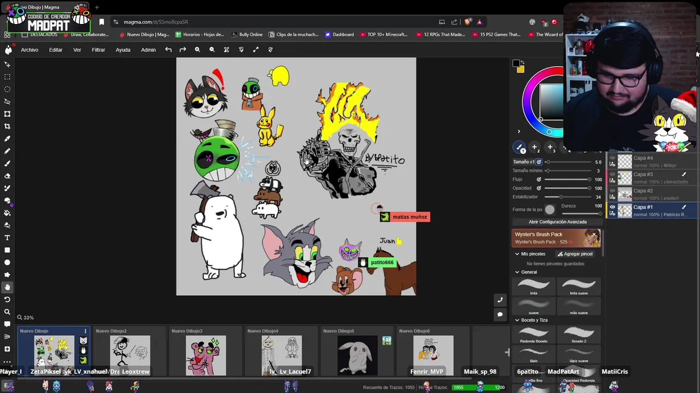Select the rectangular selection tool
This screenshot has width=700, height=393.
point(7,77)
